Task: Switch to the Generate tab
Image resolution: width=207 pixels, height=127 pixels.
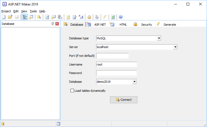Action: point(167,24)
